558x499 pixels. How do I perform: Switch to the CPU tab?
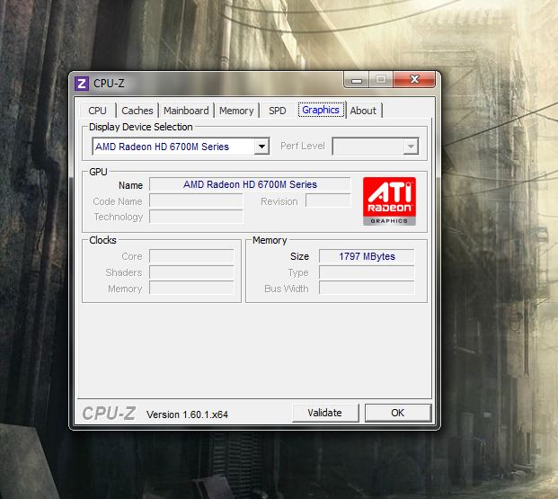click(98, 111)
